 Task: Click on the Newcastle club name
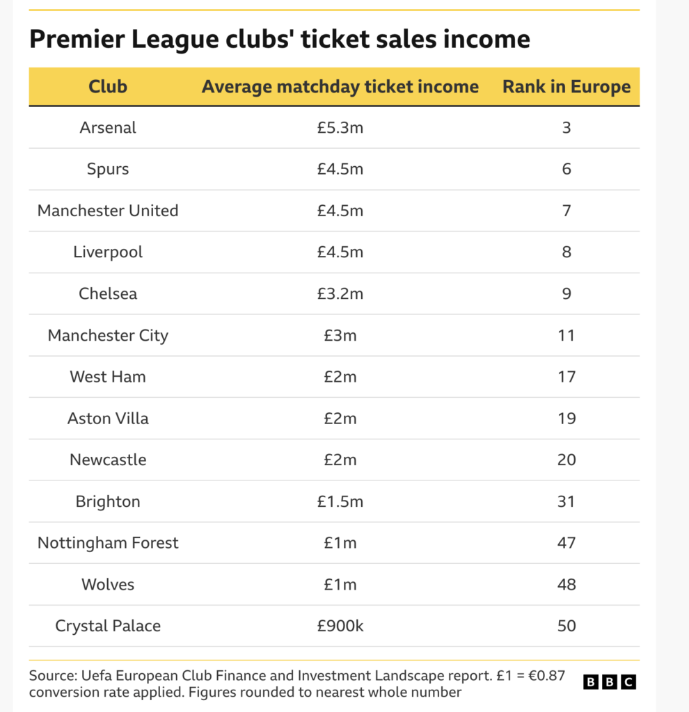coord(108,460)
